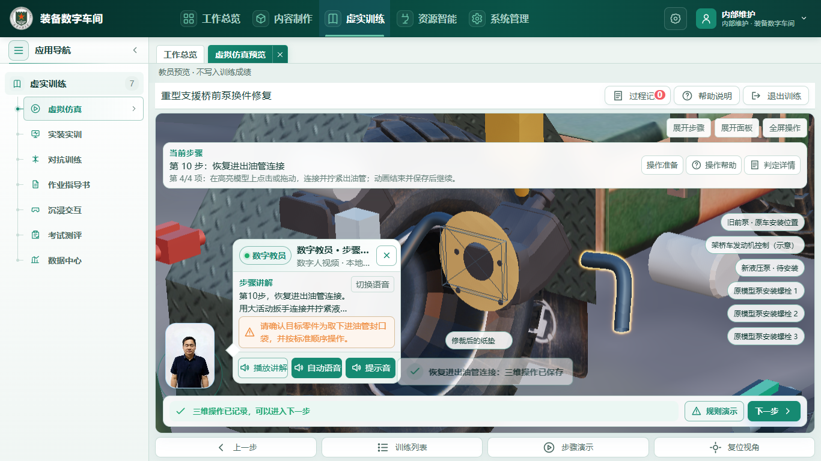Switch to the 工作总览 page tab
This screenshot has height=461, width=821.
(x=180, y=54)
